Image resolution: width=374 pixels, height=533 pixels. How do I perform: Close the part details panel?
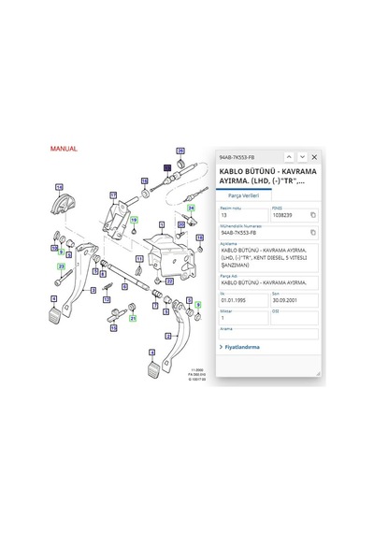point(314,157)
